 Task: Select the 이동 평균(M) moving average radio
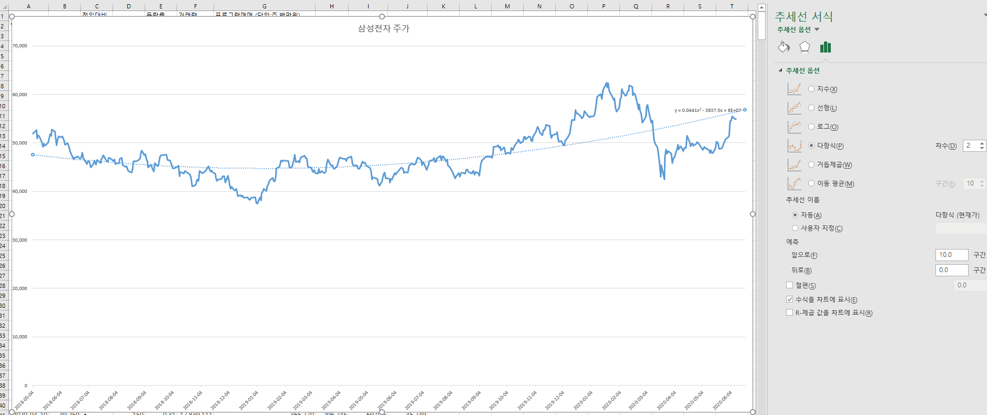click(x=811, y=183)
